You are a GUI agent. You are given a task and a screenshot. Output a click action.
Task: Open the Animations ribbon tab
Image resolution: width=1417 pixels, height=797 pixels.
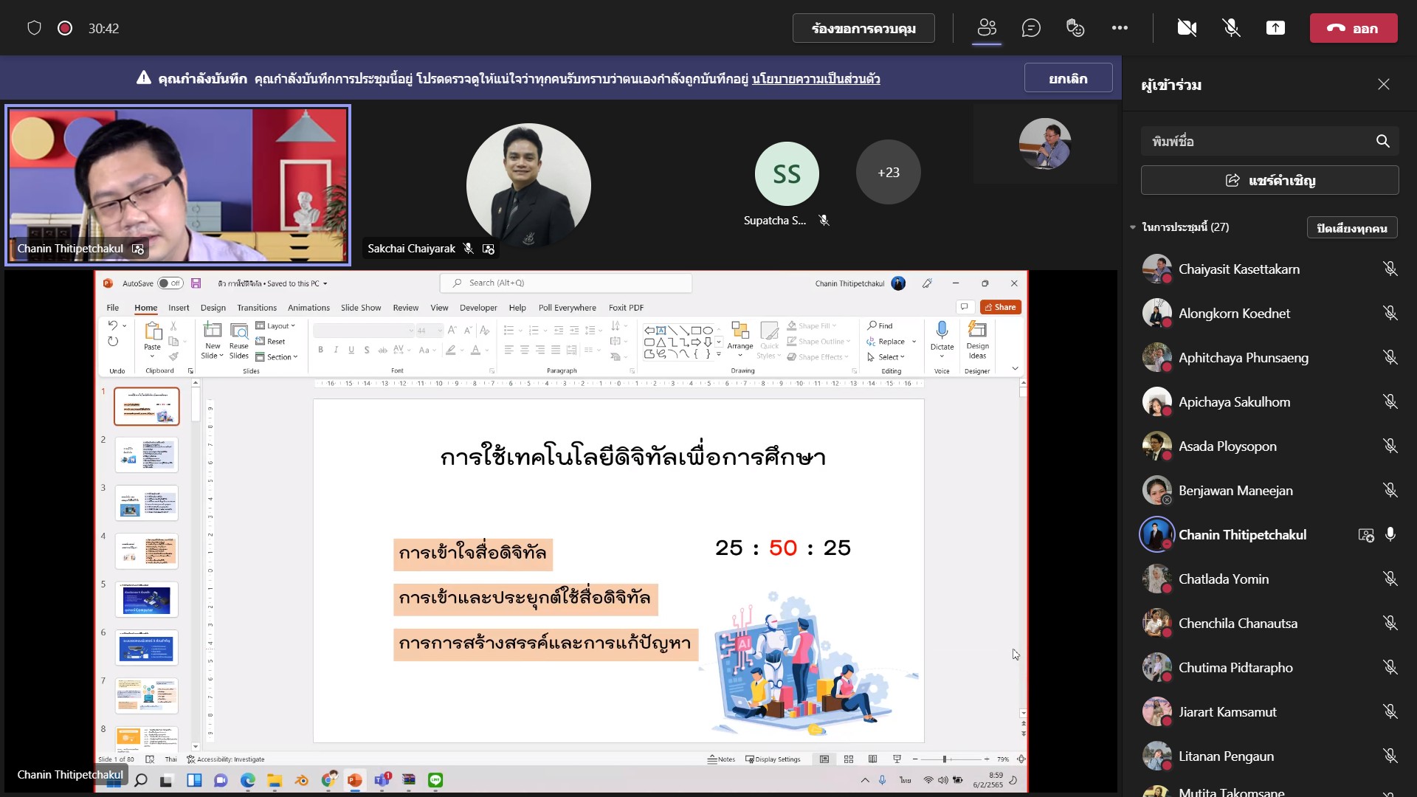[308, 308]
